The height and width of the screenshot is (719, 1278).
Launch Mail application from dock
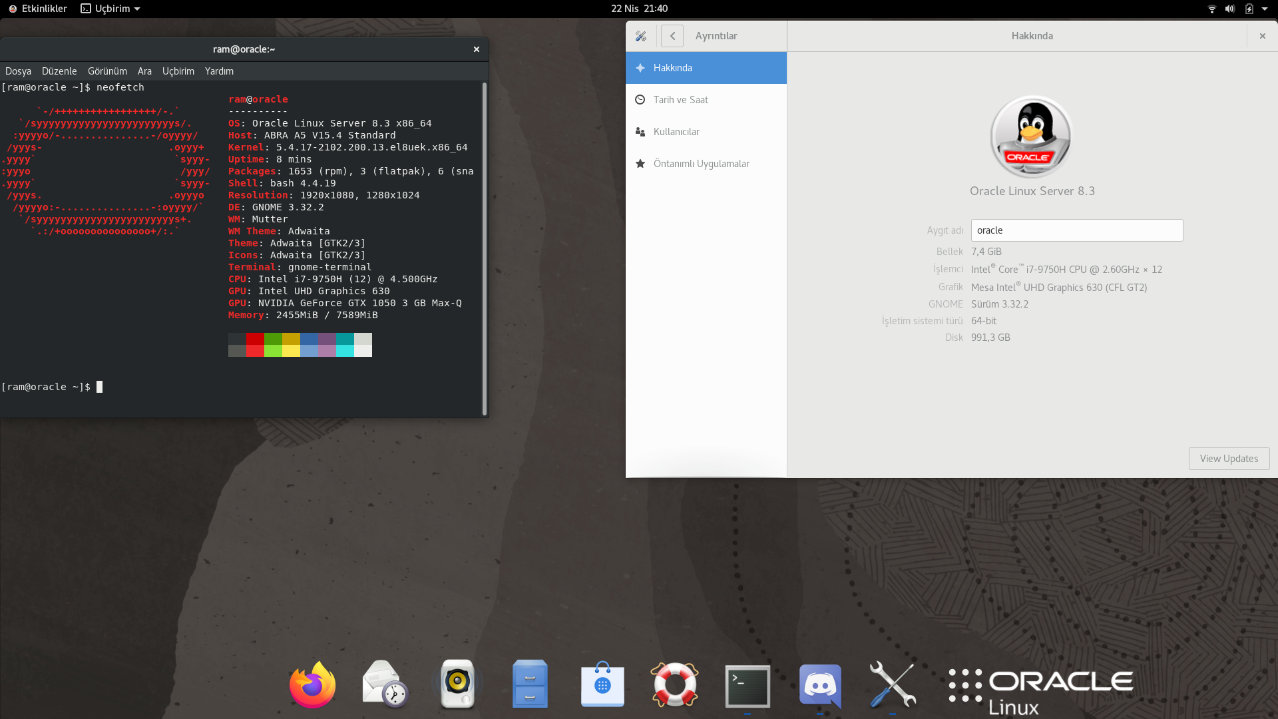(385, 685)
